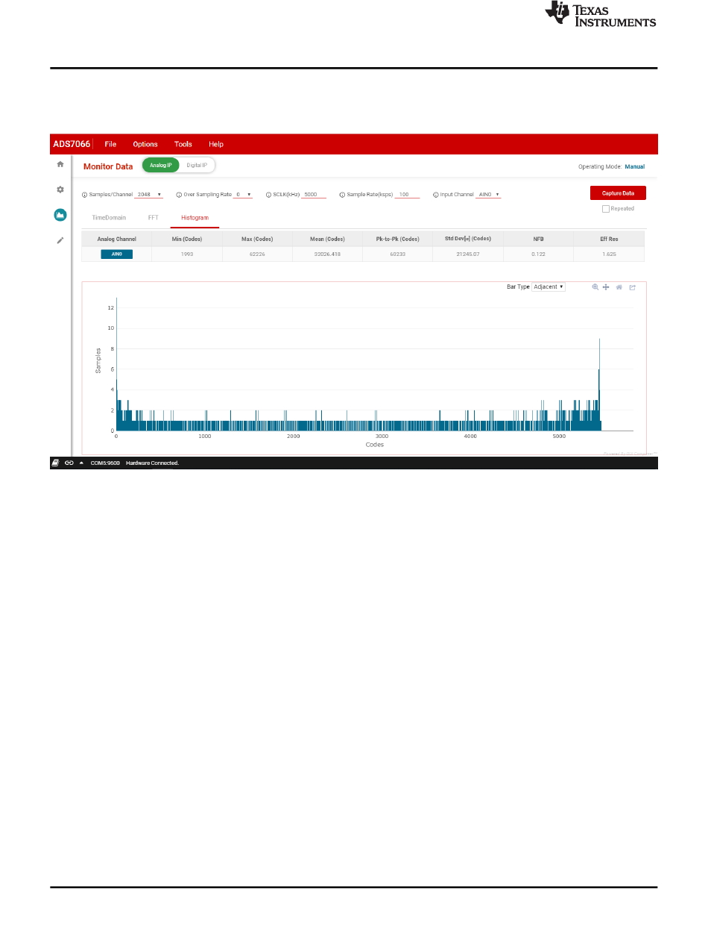Open the Samples/Channel dropdown showing 2048
This screenshot has width=708, height=926.
(148, 195)
